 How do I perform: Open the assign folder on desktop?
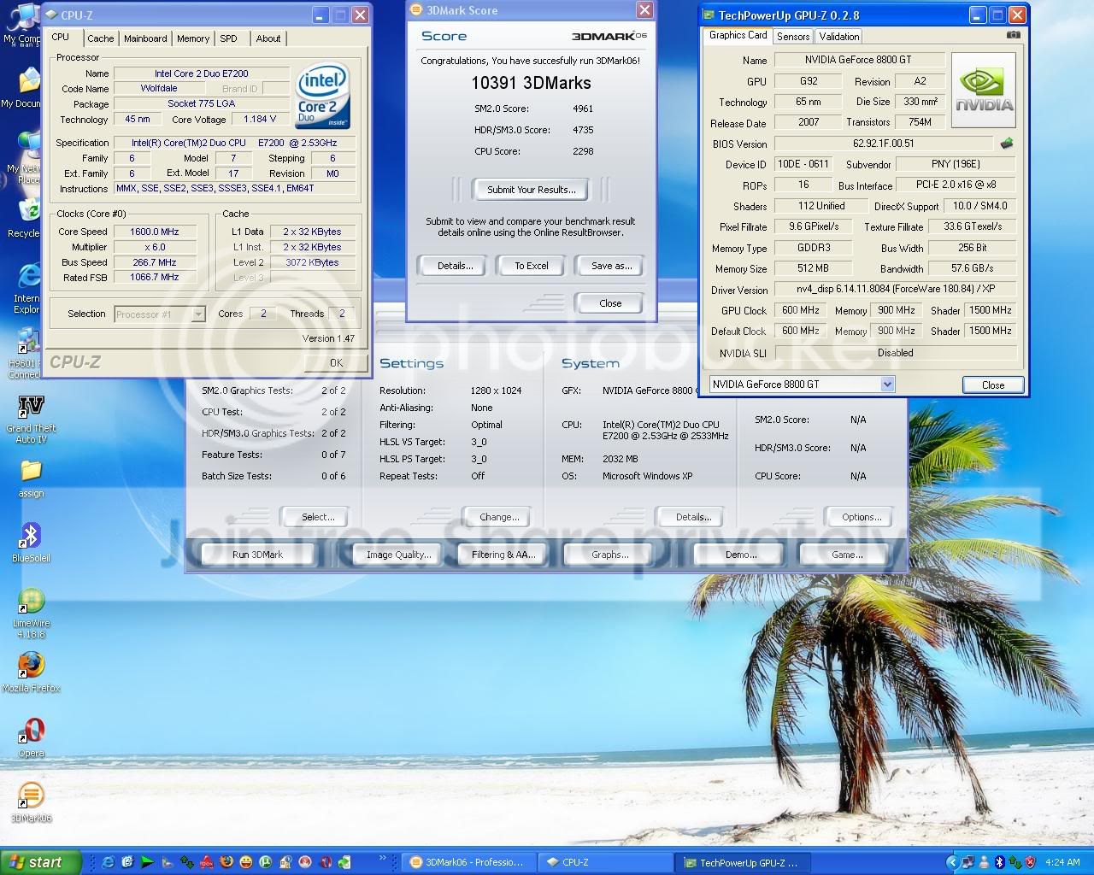31,479
